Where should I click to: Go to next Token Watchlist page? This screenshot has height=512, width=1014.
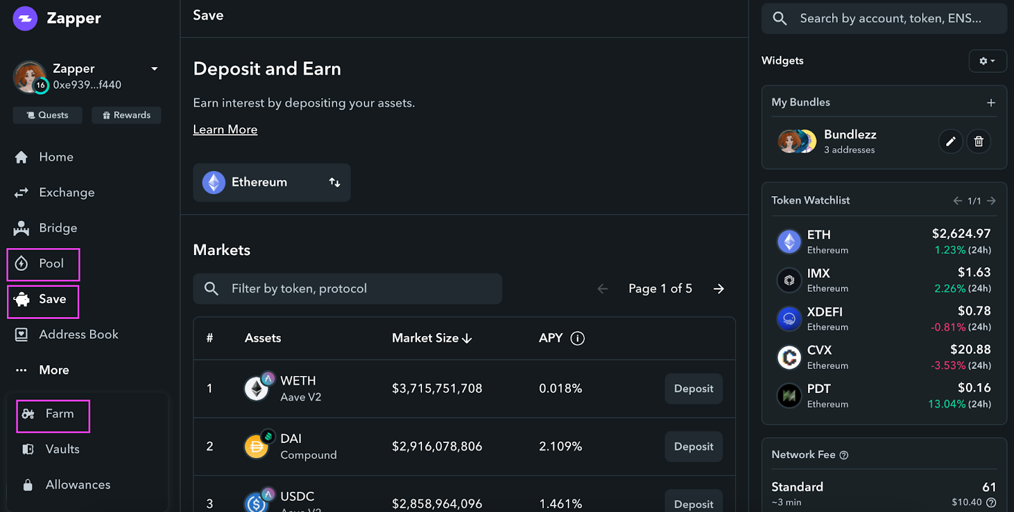tap(991, 201)
